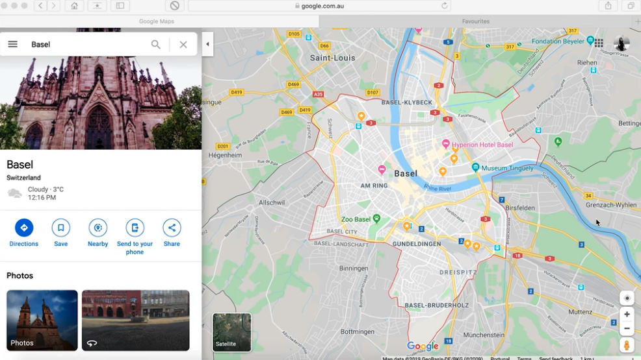Click the Basel heading in the info panel
This screenshot has height=360, width=641.
(20, 164)
